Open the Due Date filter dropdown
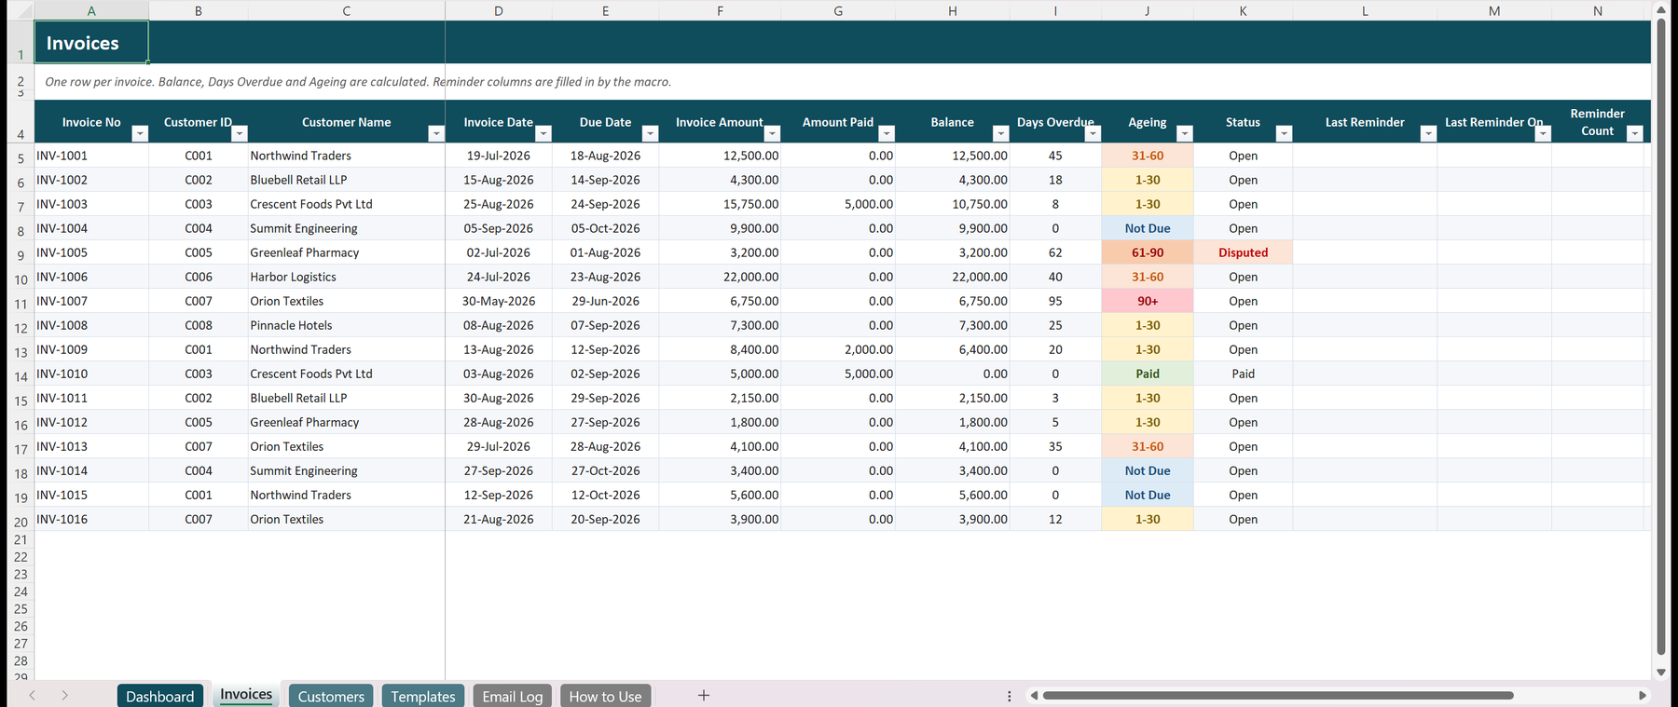This screenshot has height=707, width=1678. (x=651, y=134)
